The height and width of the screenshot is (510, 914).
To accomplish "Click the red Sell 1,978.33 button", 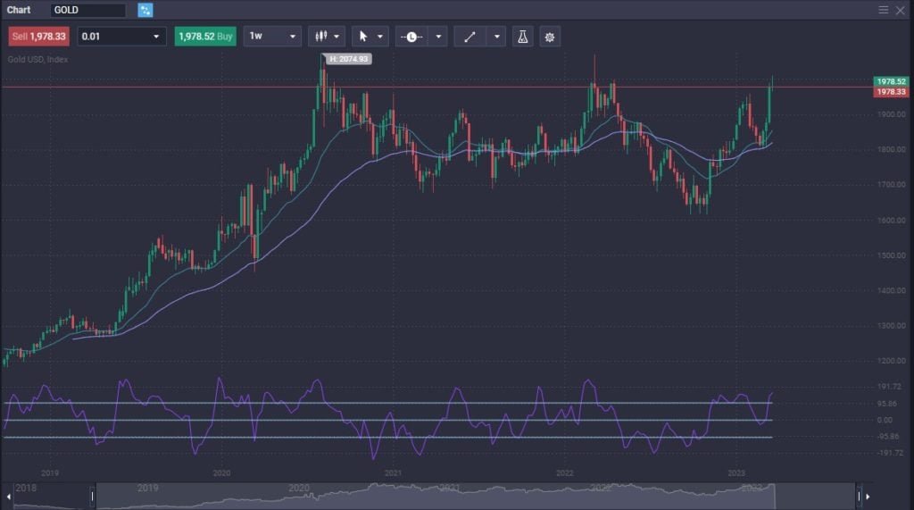I will (x=39, y=37).
